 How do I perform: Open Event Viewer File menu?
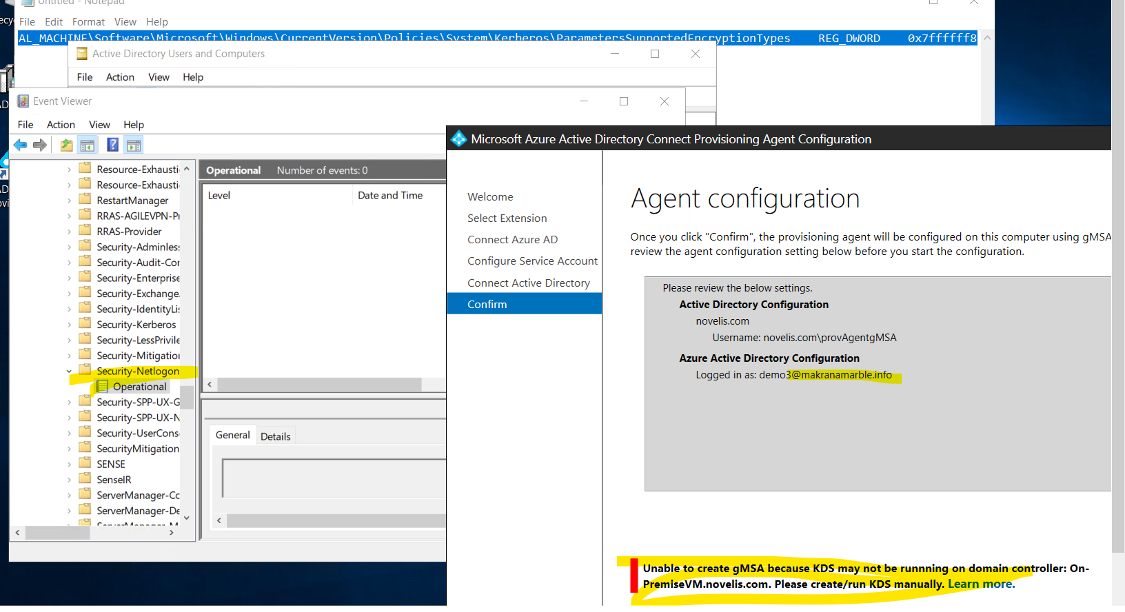pos(26,125)
